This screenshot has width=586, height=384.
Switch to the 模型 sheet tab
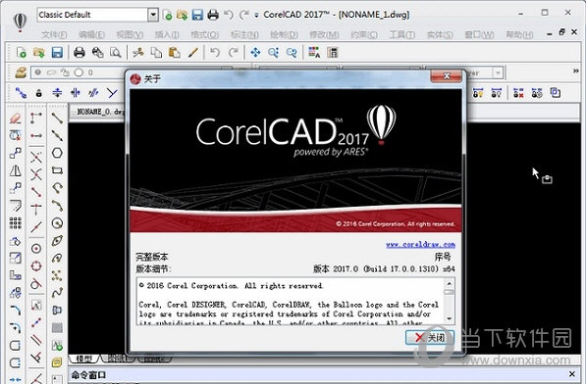[83, 359]
